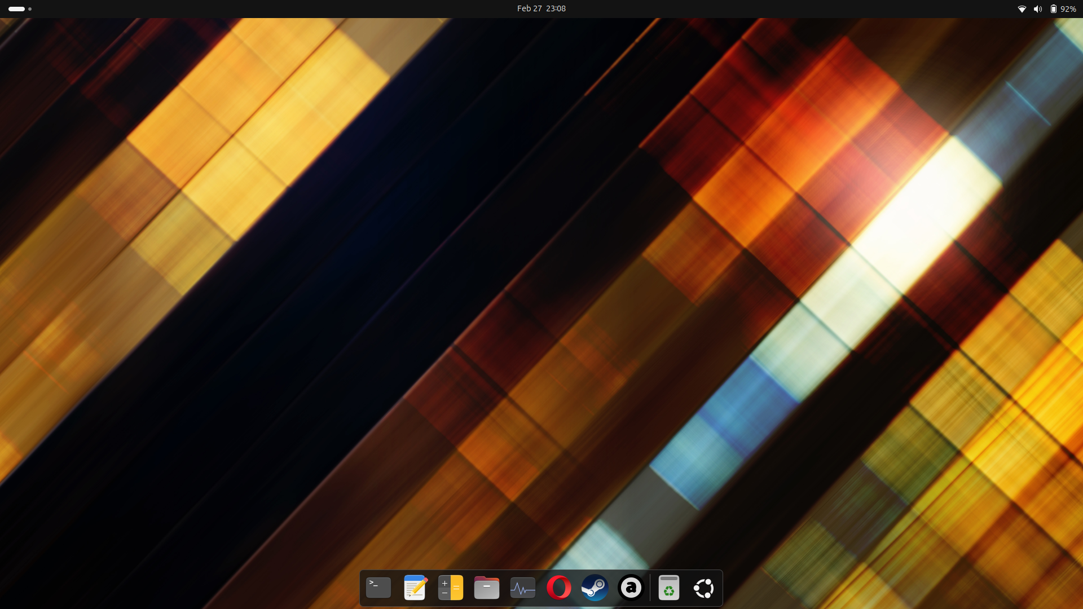Screen dimensions: 1083x609
Task: Click the Wi-Fi status icon
Action: tap(1022, 9)
